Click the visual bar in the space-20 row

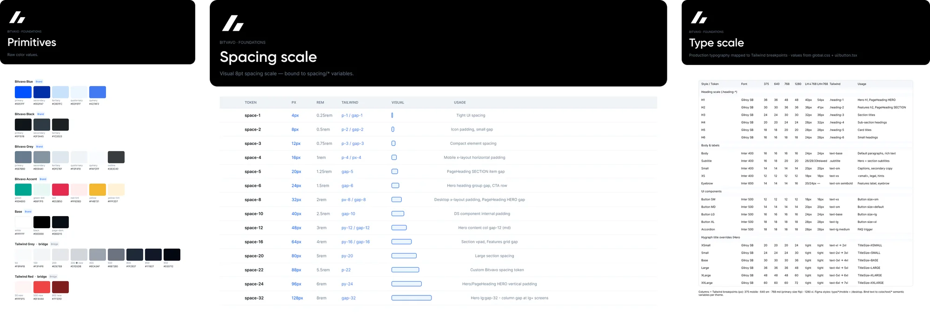[404, 256]
